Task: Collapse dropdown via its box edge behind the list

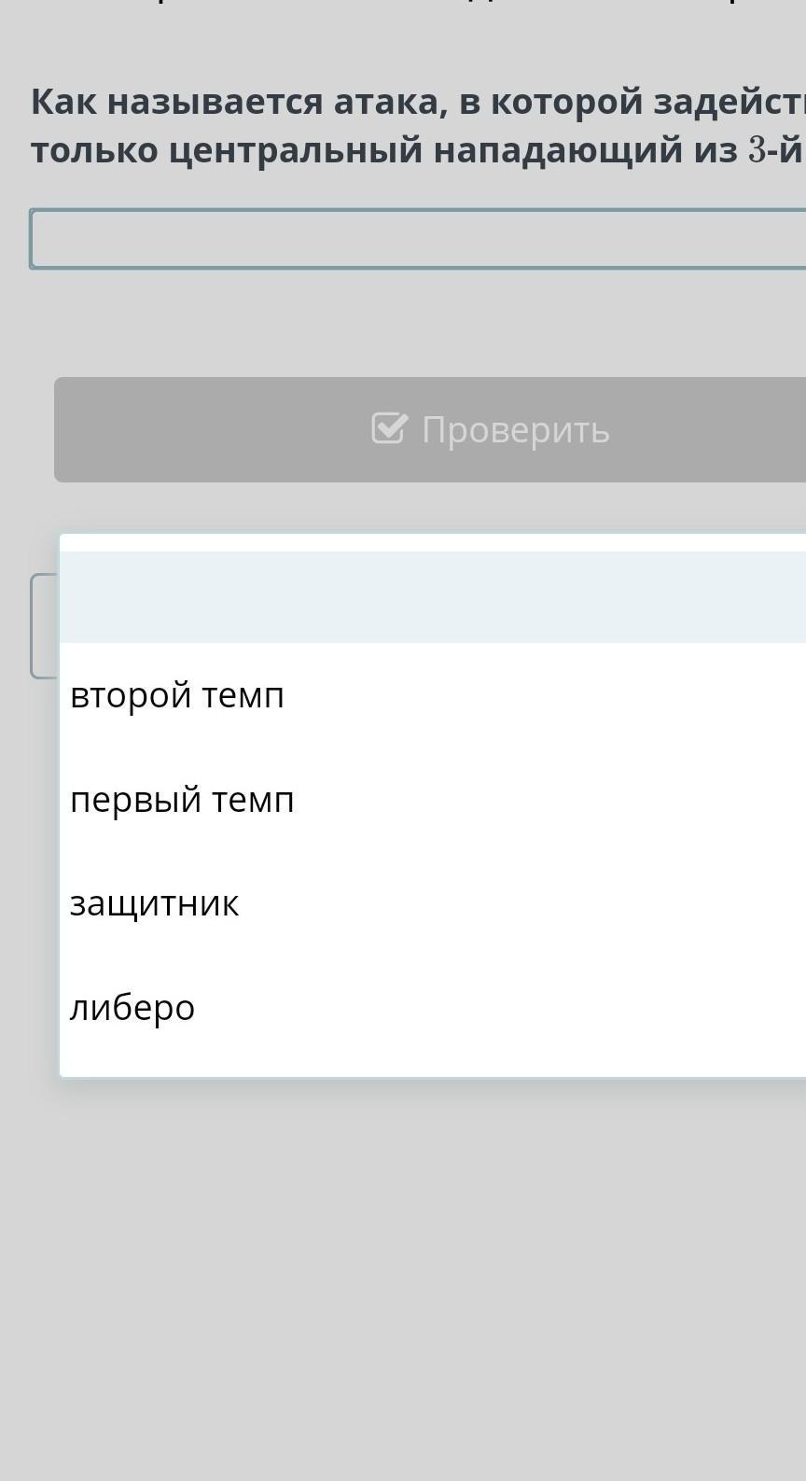Action: pos(43,625)
